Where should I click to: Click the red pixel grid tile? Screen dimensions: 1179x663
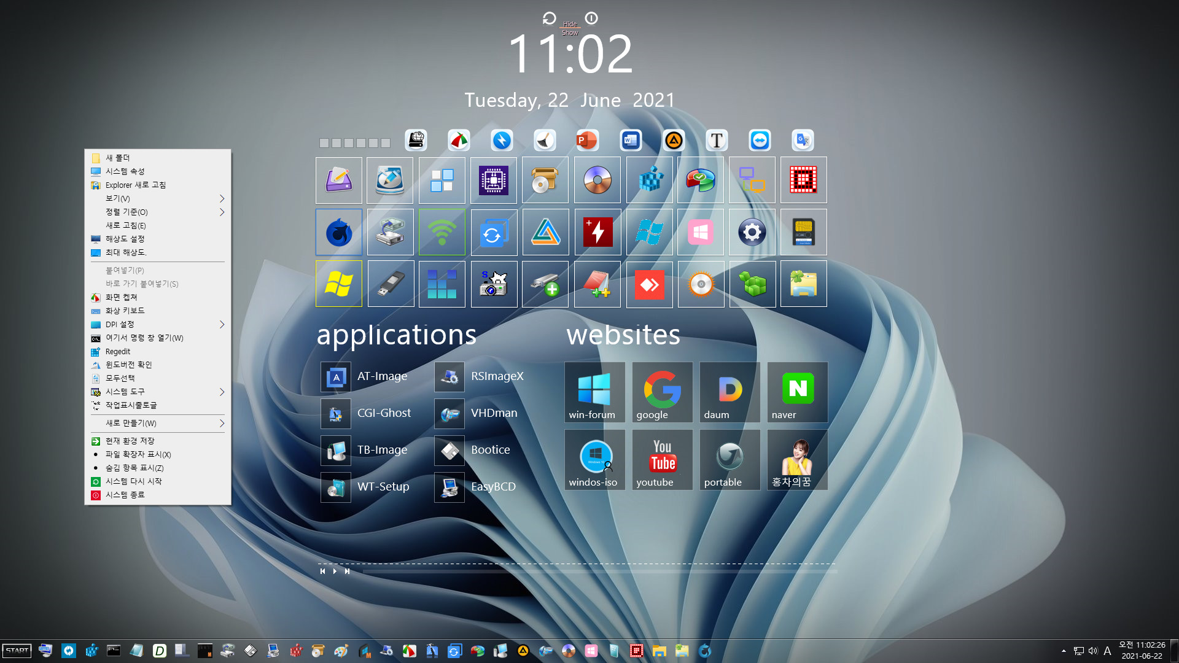[804, 180]
